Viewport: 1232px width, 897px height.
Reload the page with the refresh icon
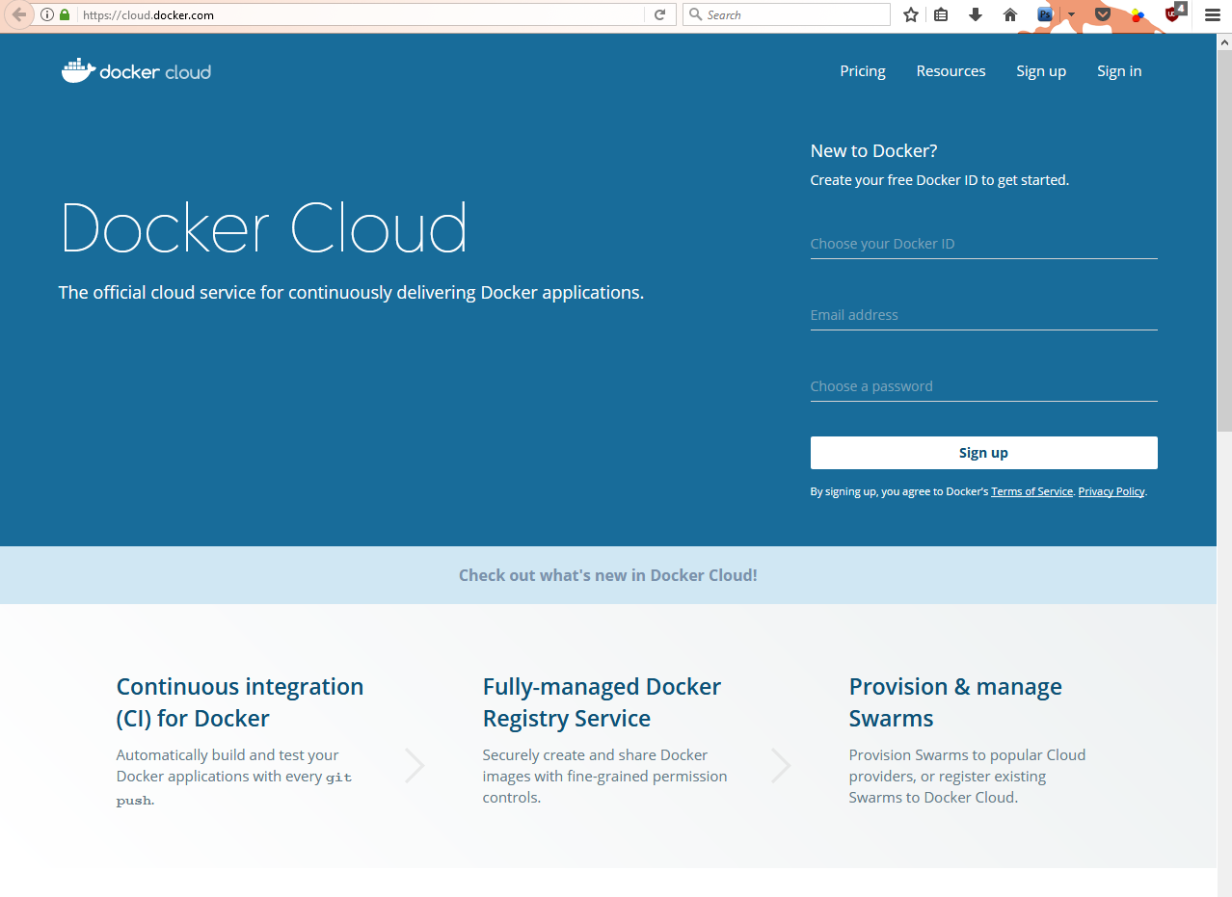(x=660, y=14)
